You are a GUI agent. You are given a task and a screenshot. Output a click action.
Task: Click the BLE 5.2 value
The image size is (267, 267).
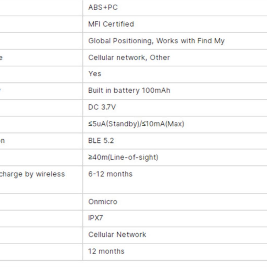click(x=101, y=141)
